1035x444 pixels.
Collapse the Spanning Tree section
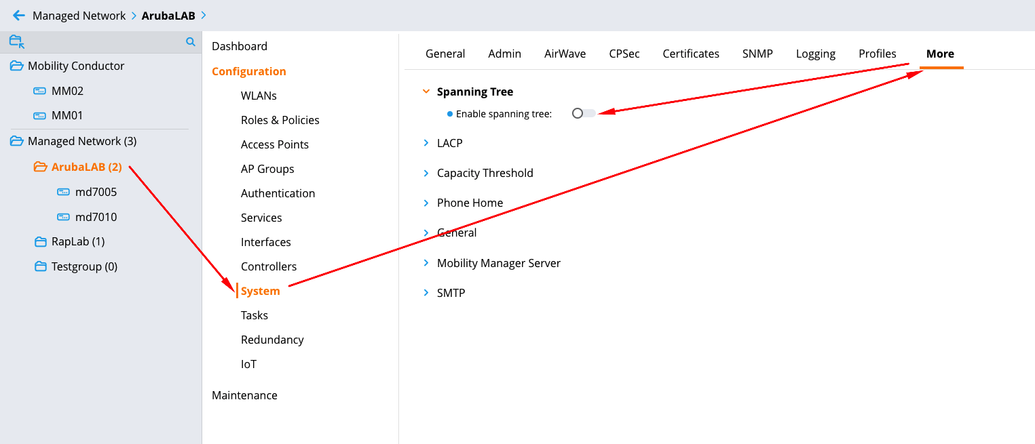tap(426, 92)
